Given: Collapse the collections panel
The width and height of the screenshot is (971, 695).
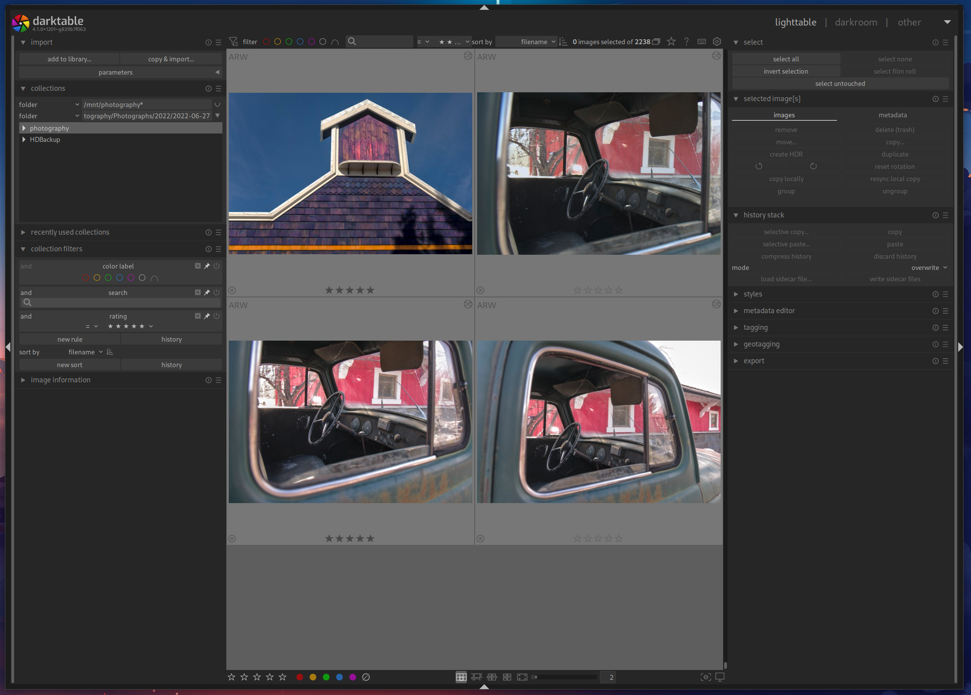Looking at the screenshot, I should tap(23, 88).
